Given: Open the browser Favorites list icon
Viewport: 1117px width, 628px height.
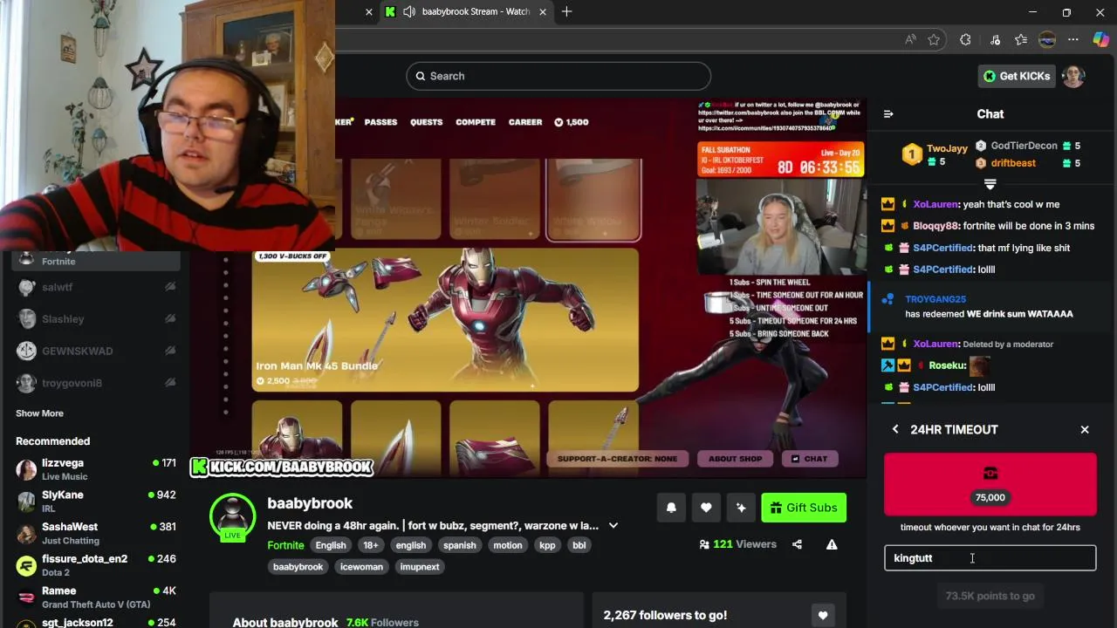Looking at the screenshot, I should pyautogui.click(x=1021, y=39).
